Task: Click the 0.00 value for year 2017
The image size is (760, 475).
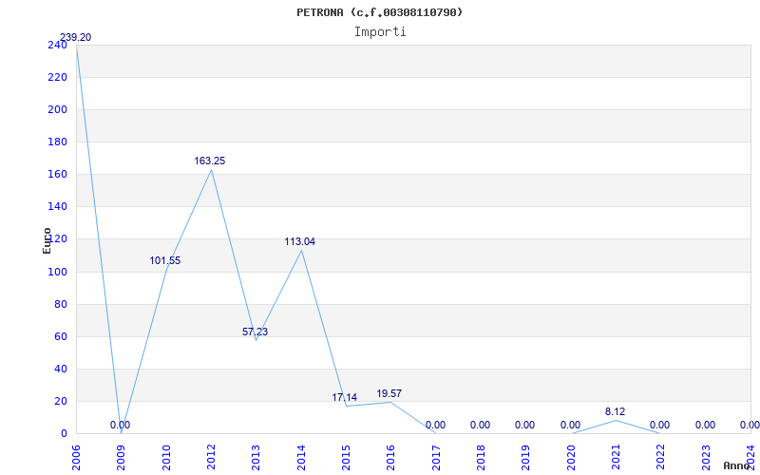Action: [x=435, y=425]
